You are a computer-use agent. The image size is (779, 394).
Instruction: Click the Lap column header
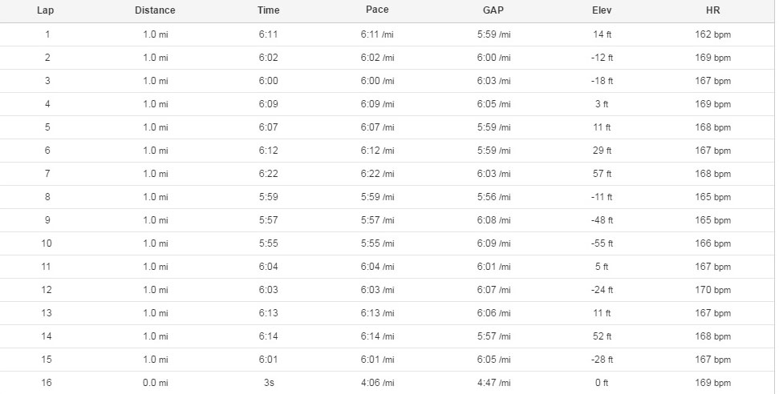click(x=45, y=10)
